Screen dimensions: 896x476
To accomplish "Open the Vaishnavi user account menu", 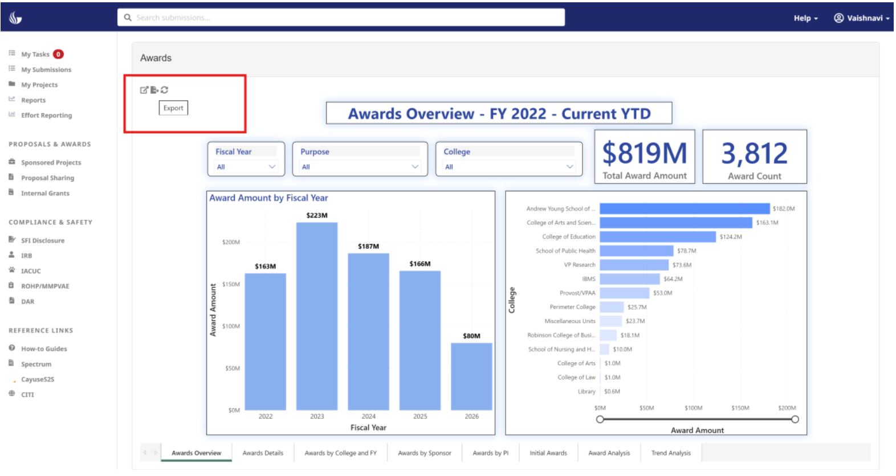I will pos(861,18).
